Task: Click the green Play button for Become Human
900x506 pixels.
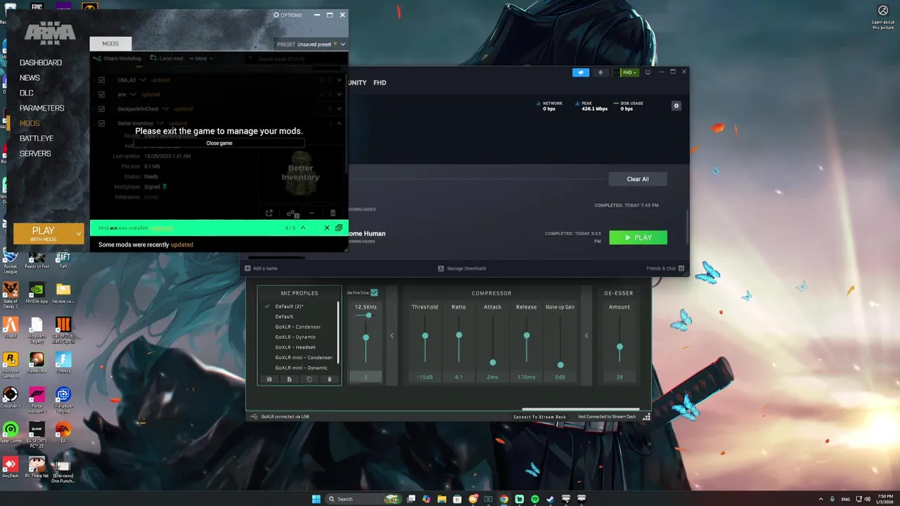Action: coord(638,238)
